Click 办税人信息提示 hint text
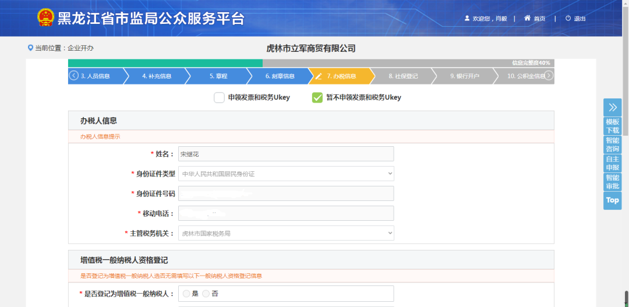Viewport: 629px width, 307px height. [100, 136]
